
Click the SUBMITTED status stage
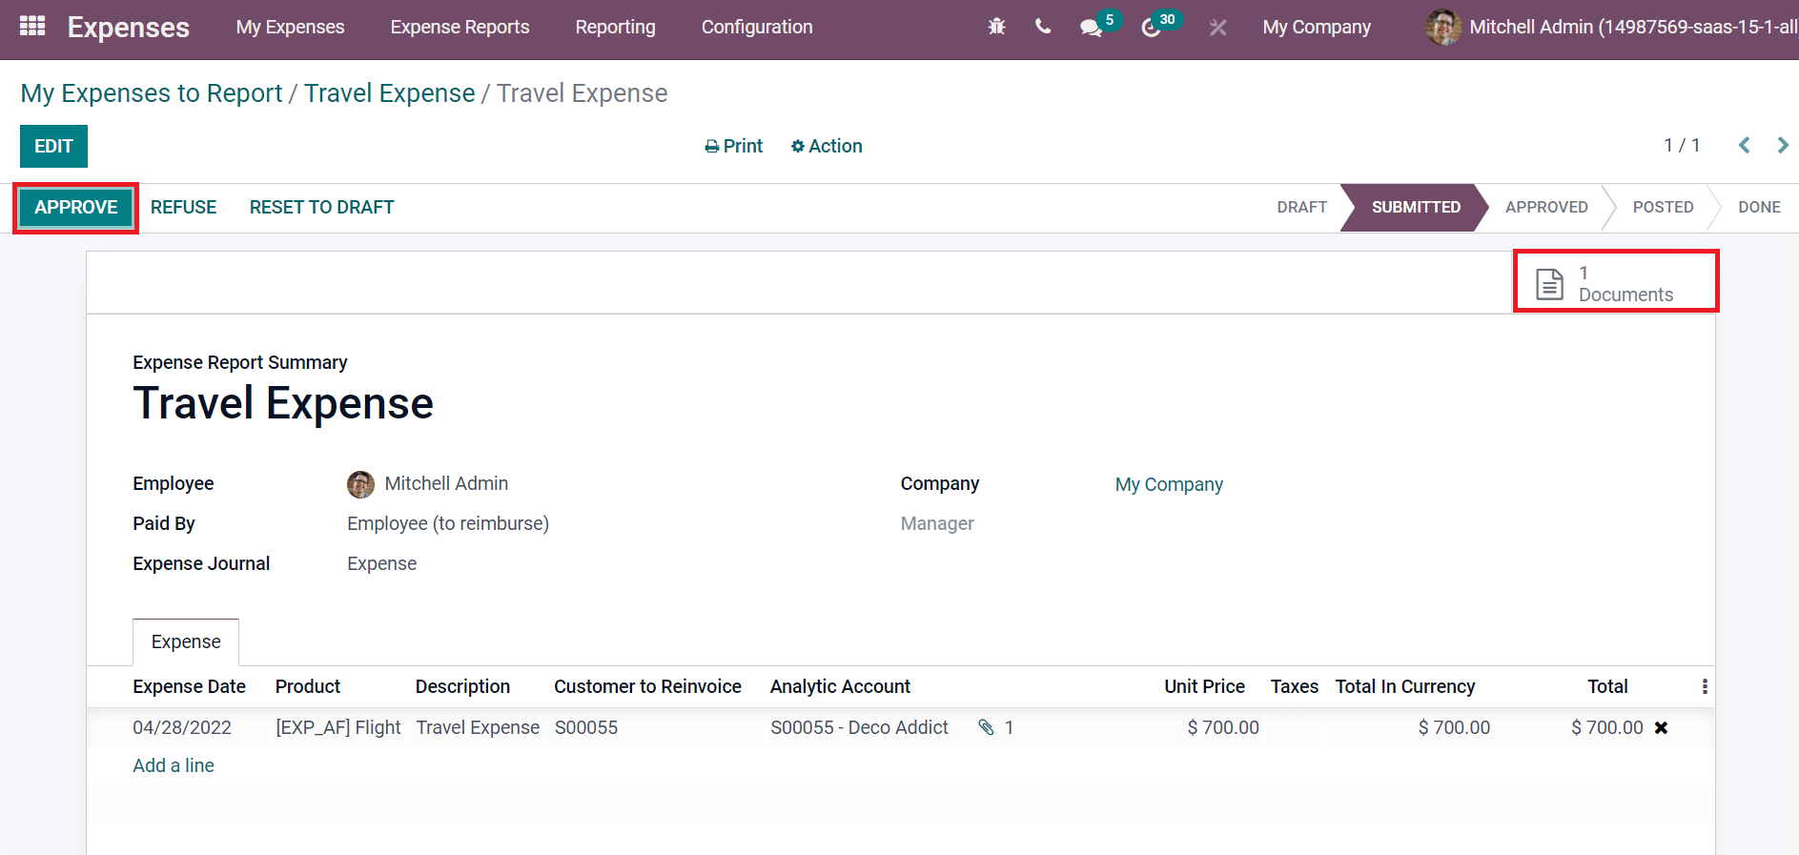point(1416,207)
